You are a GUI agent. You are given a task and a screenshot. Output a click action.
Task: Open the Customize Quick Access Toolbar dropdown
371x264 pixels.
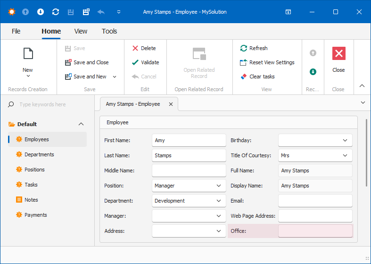coord(119,12)
